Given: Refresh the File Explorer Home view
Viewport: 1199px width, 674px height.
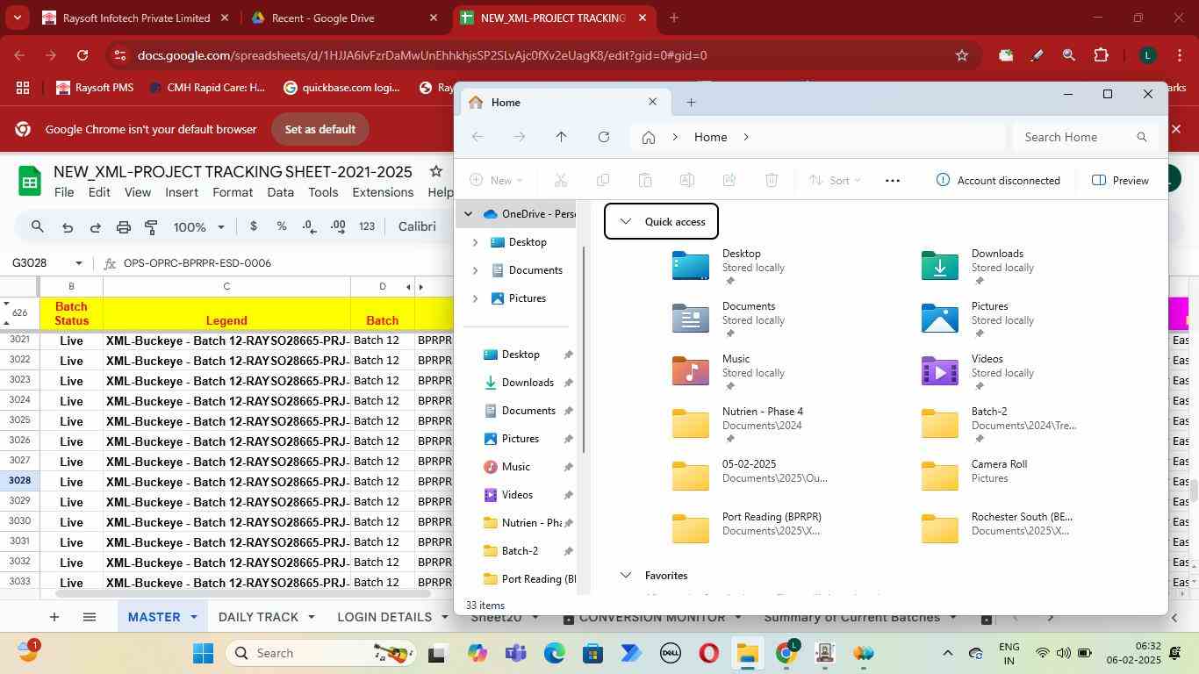Looking at the screenshot, I should (603, 137).
